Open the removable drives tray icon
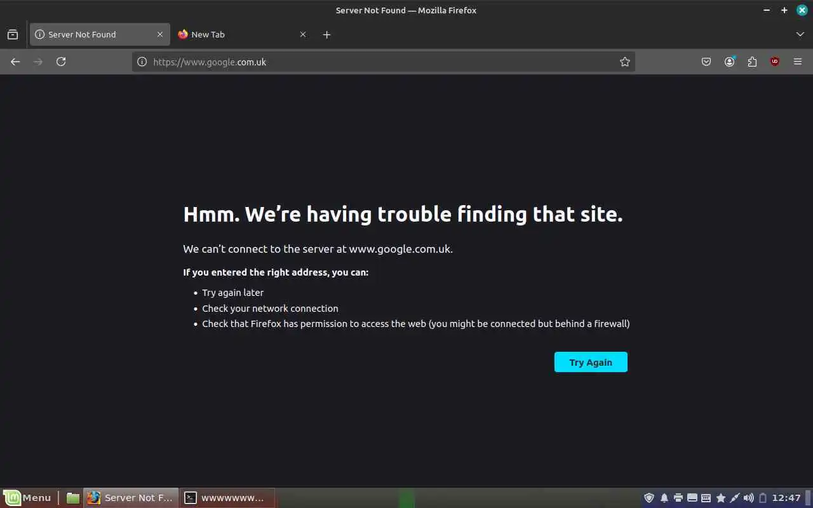Image resolution: width=813 pixels, height=508 pixels. coord(692,498)
